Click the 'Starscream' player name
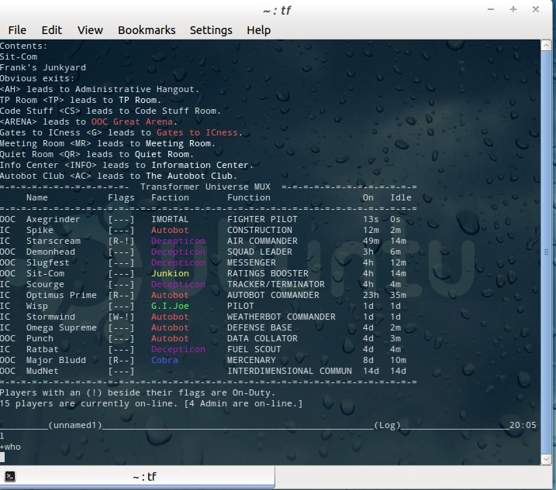This screenshot has width=556, height=490. point(54,241)
